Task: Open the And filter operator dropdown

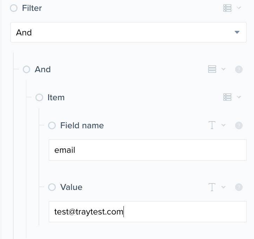Action: 128,32
